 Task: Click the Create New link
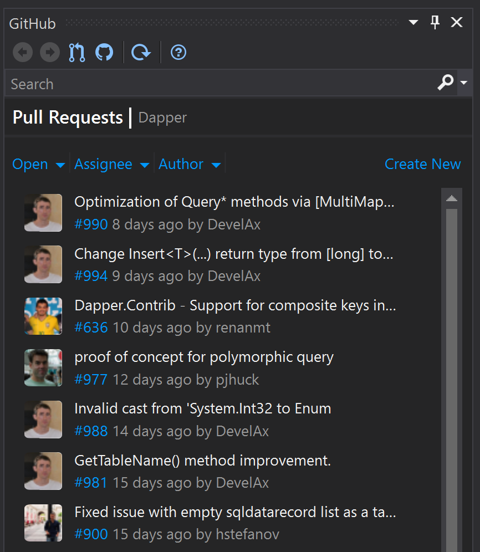coord(422,164)
